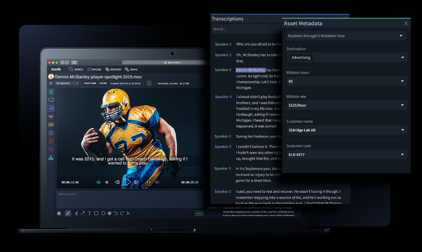Open the annotation color picker
The height and width of the screenshot is (252, 422).
click(x=59, y=213)
